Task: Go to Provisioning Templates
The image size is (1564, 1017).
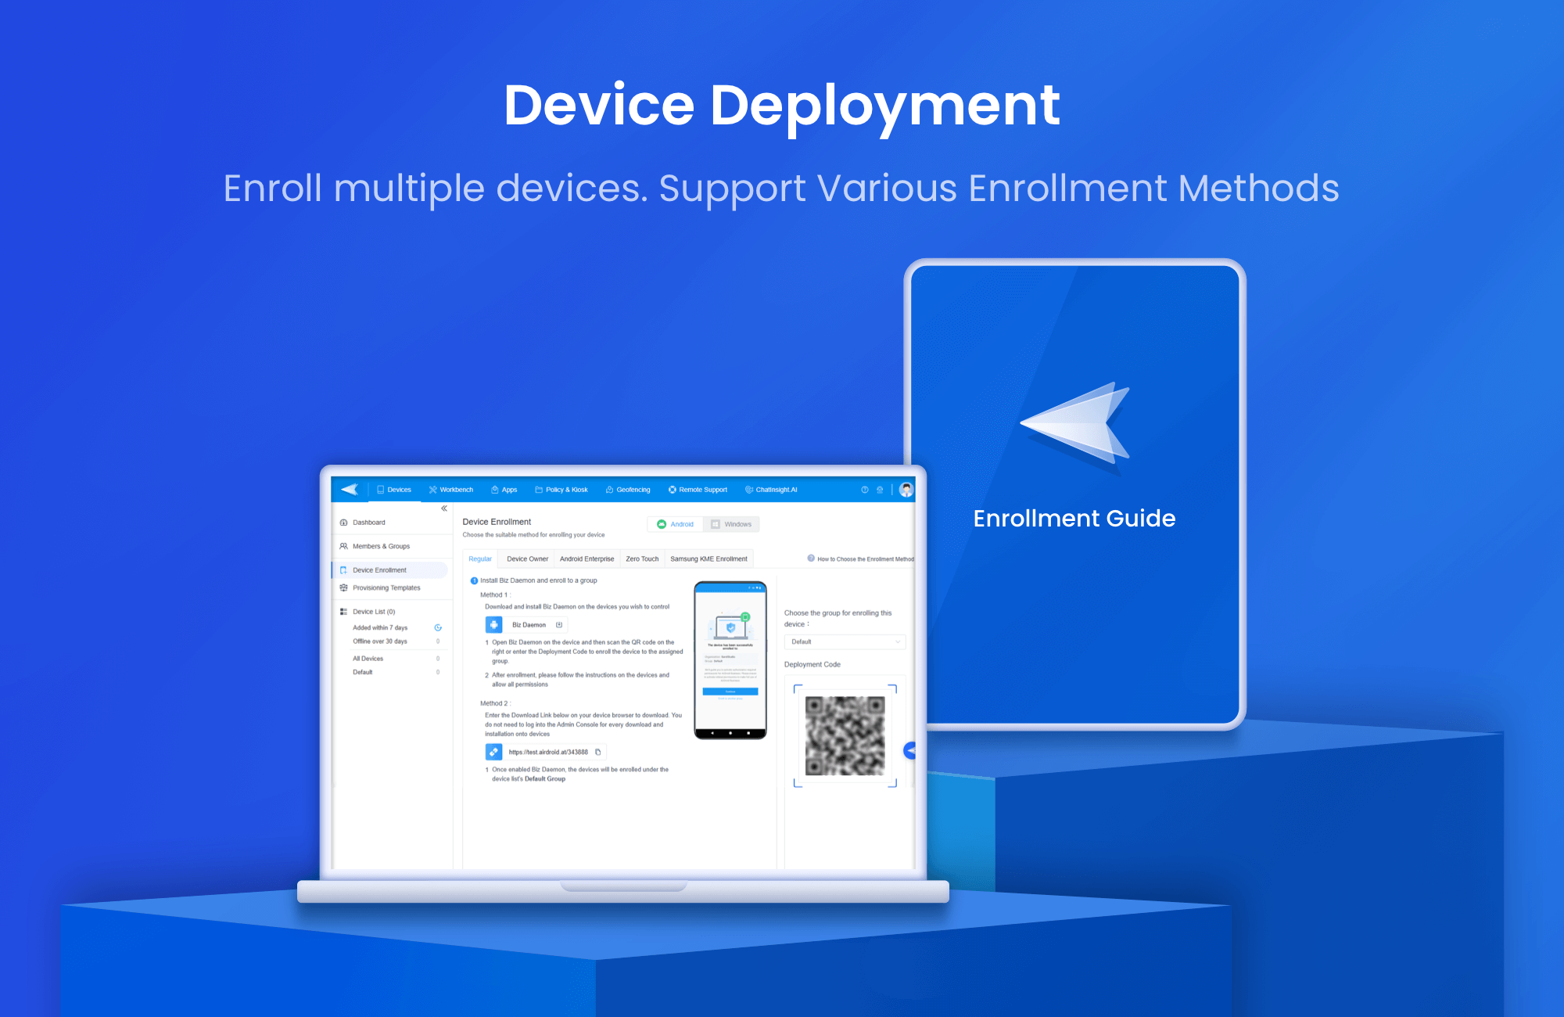Action: (x=386, y=588)
